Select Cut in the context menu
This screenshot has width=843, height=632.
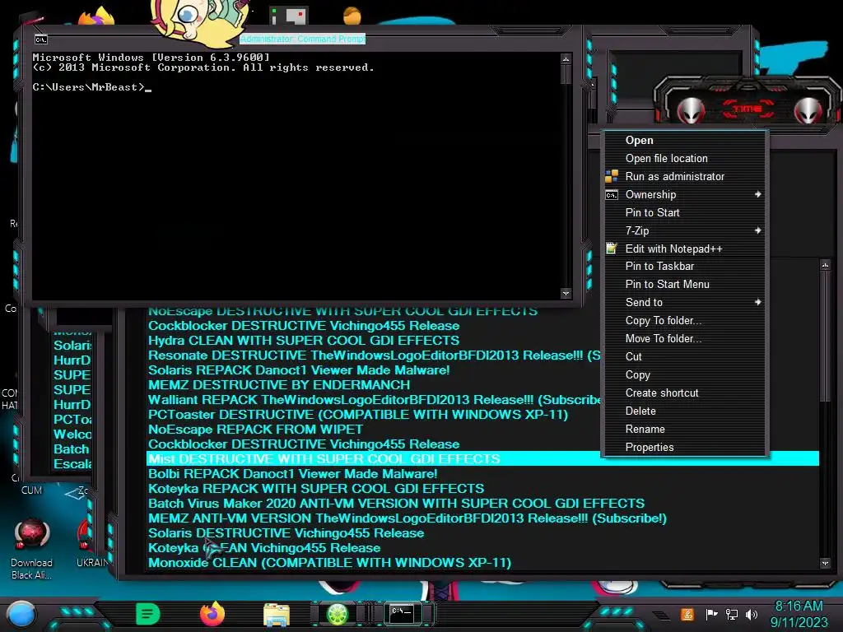coord(685,357)
